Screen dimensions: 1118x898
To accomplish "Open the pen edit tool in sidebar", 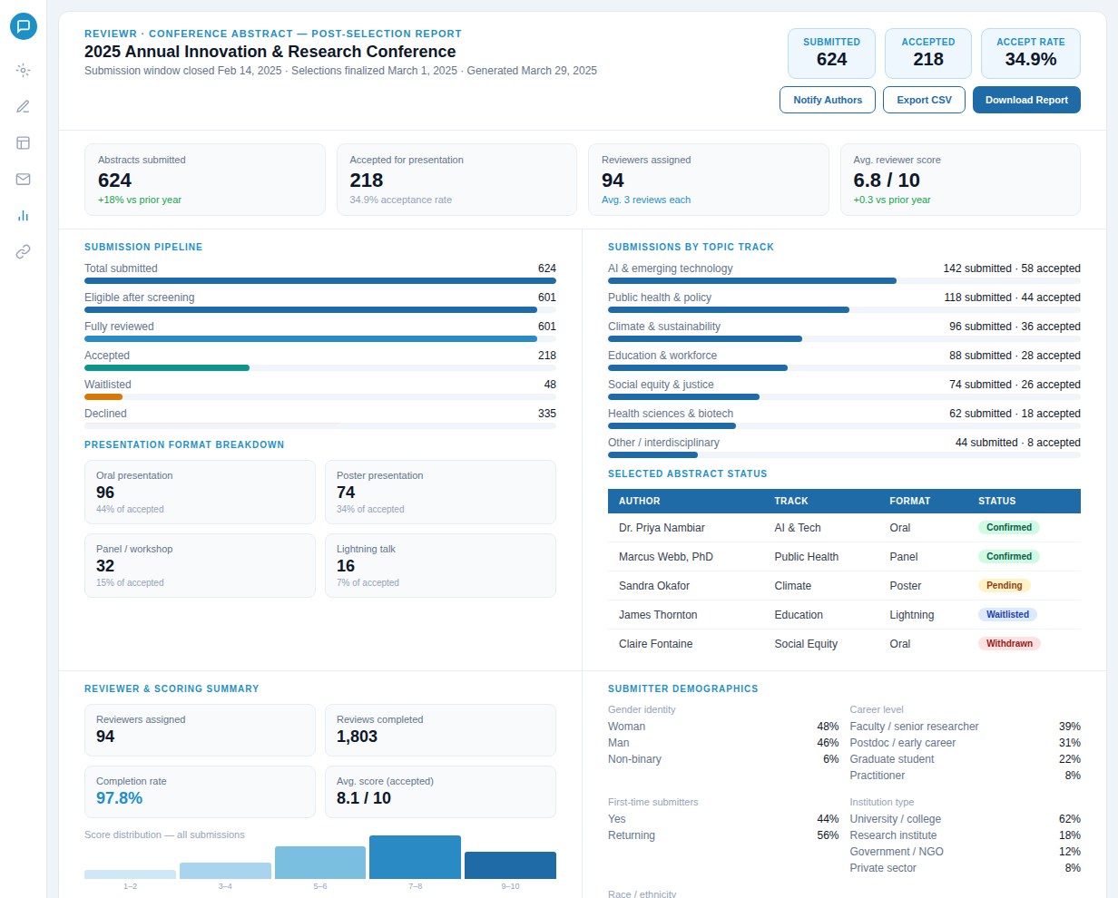I will tap(24, 106).
